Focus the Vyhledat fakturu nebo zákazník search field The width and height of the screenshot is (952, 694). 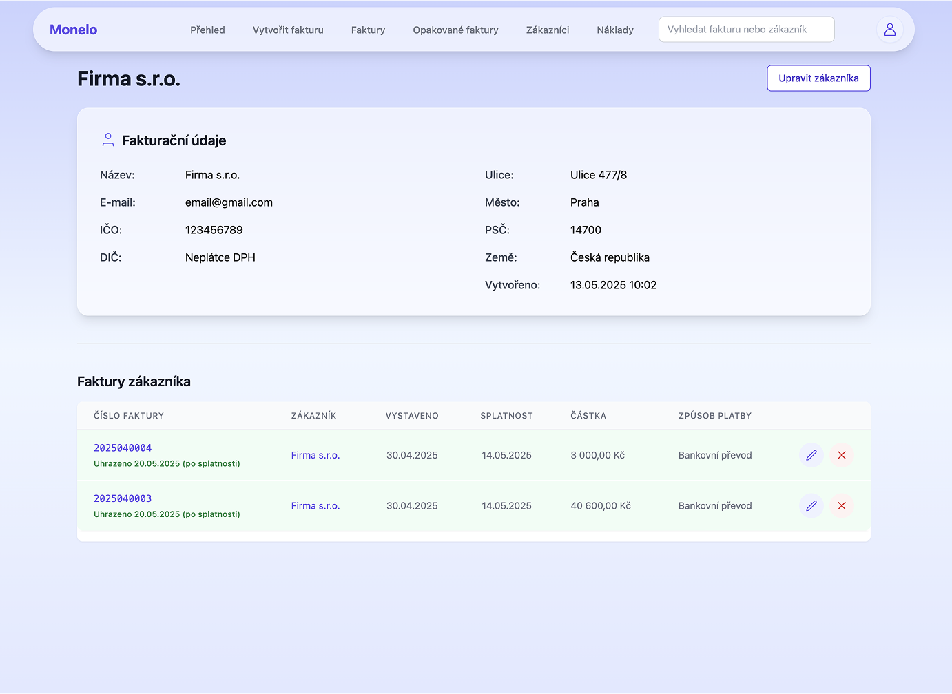(x=747, y=30)
